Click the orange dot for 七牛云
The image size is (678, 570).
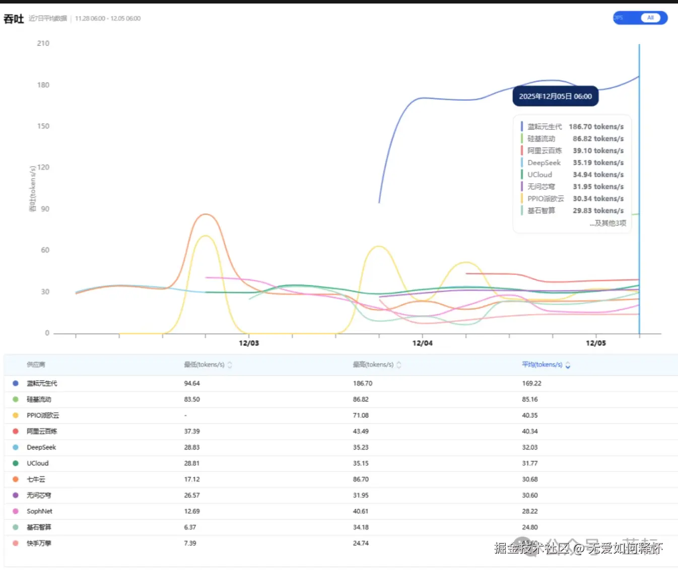click(x=16, y=479)
